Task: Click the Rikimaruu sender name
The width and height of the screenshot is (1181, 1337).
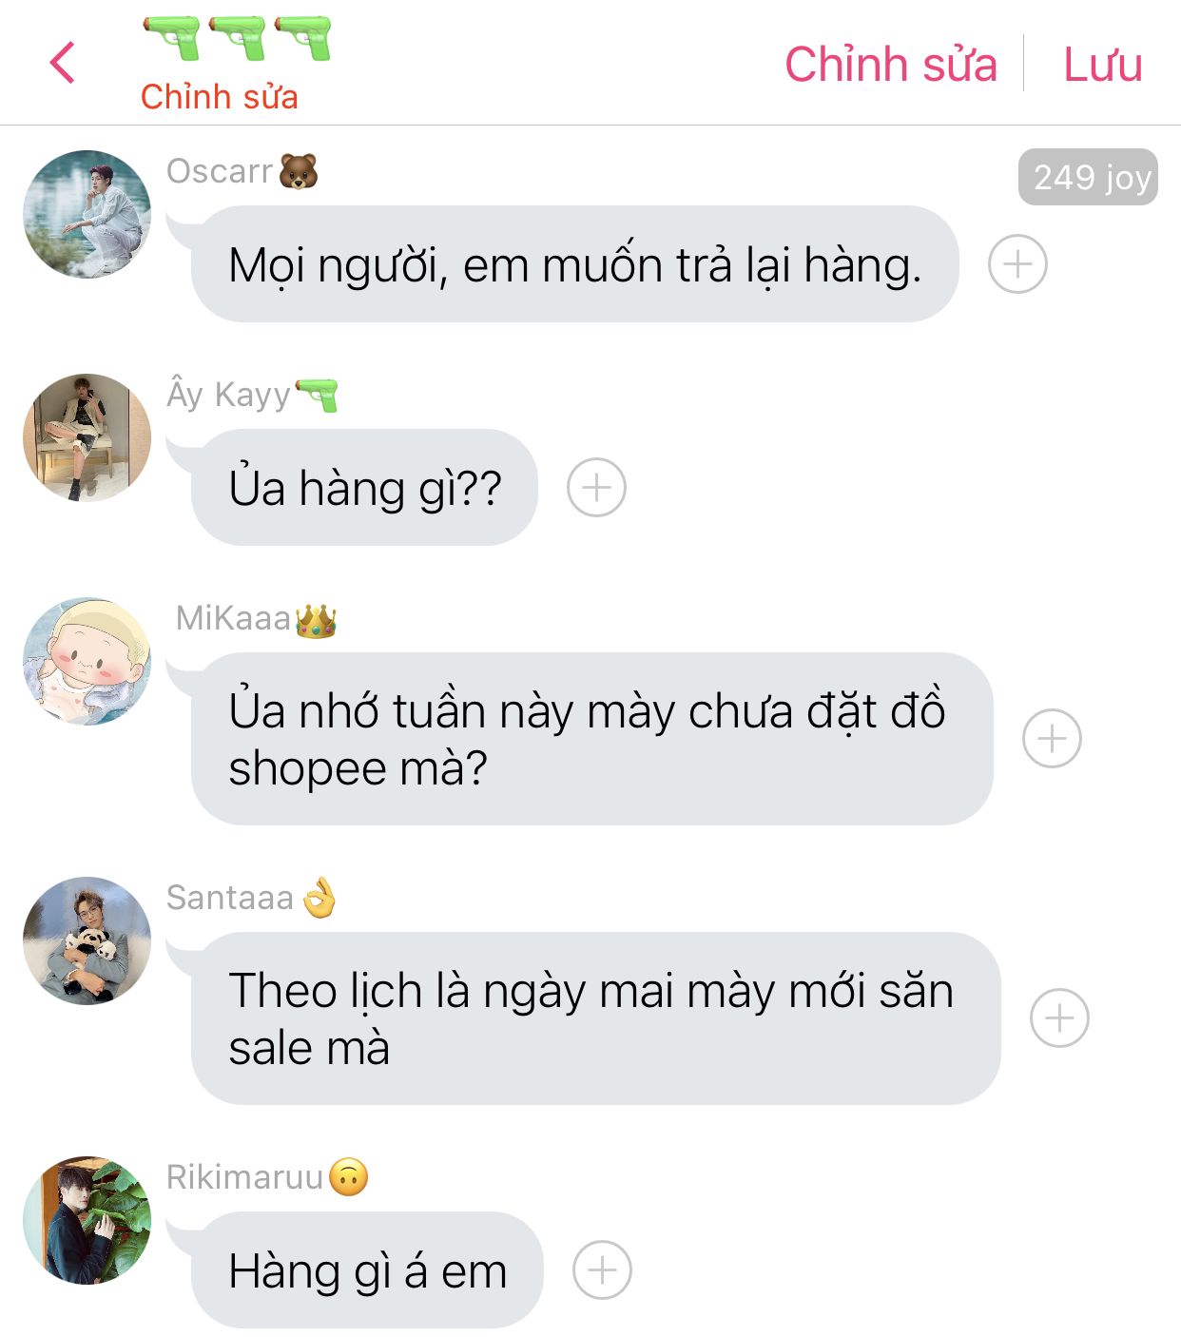Action: click(x=245, y=1177)
